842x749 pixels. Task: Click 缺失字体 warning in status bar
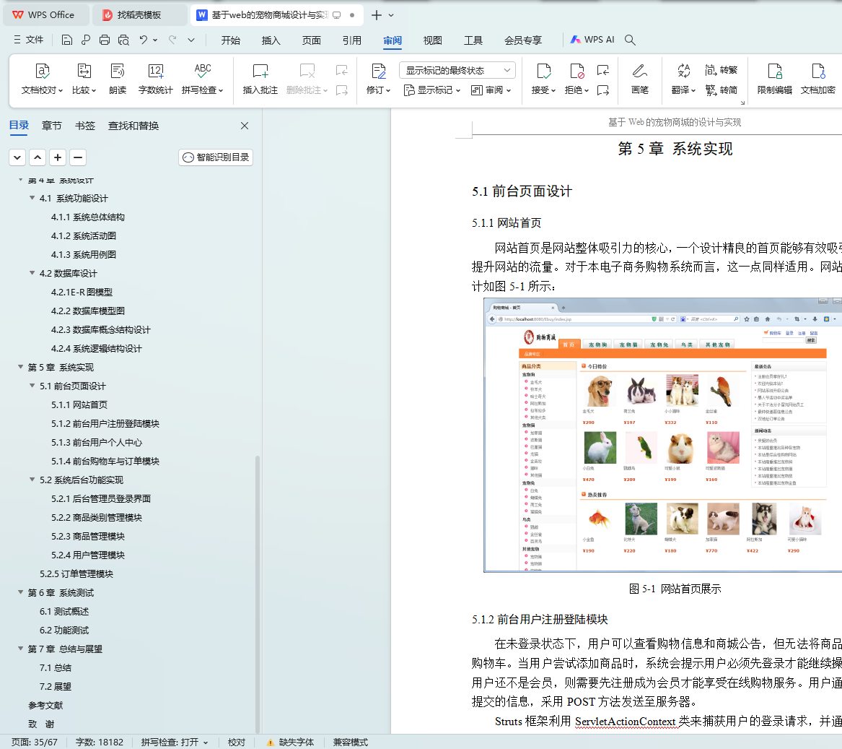[291, 742]
